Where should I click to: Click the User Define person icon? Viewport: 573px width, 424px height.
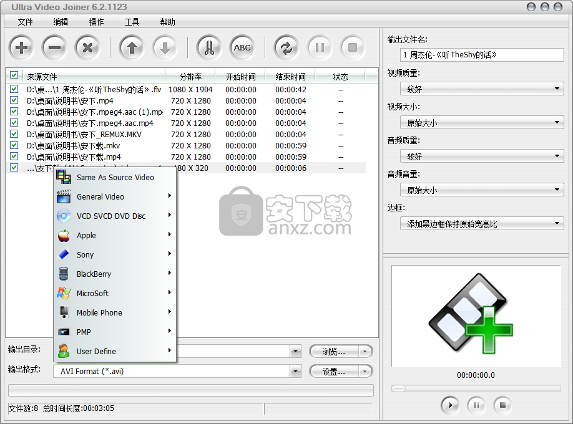tap(64, 351)
